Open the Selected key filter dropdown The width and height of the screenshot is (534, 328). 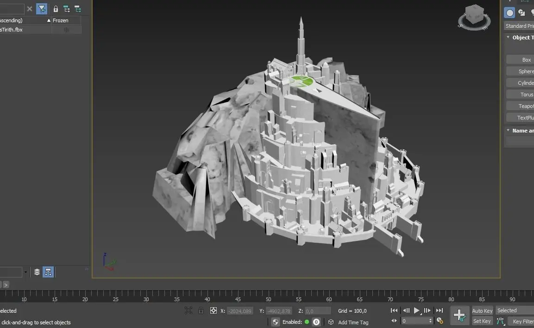515,310
